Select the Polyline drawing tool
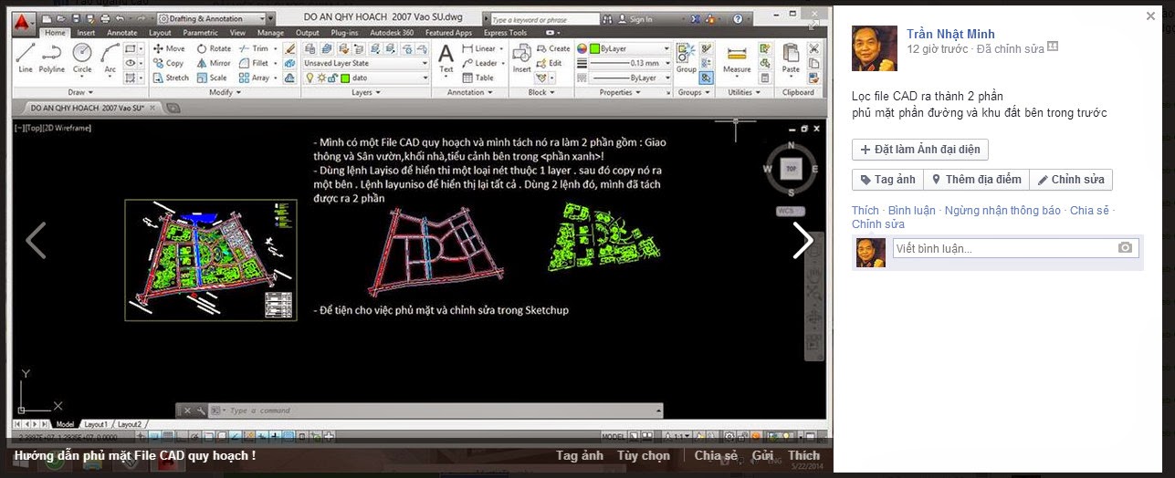Screen dimensions: 1175x478 click(52, 57)
